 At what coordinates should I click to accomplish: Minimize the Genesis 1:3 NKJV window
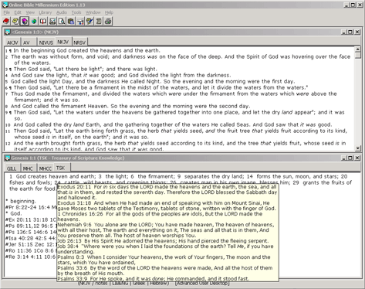coord(344,32)
